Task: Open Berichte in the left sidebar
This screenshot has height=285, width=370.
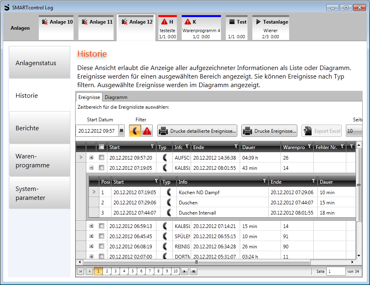Action: click(x=40, y=128)
